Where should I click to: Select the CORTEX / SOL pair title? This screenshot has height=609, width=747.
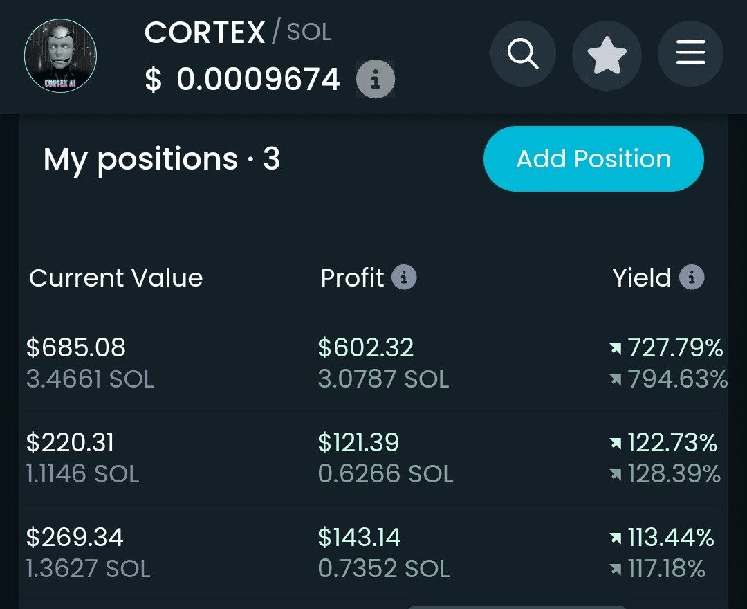click(x=238, y=33)
